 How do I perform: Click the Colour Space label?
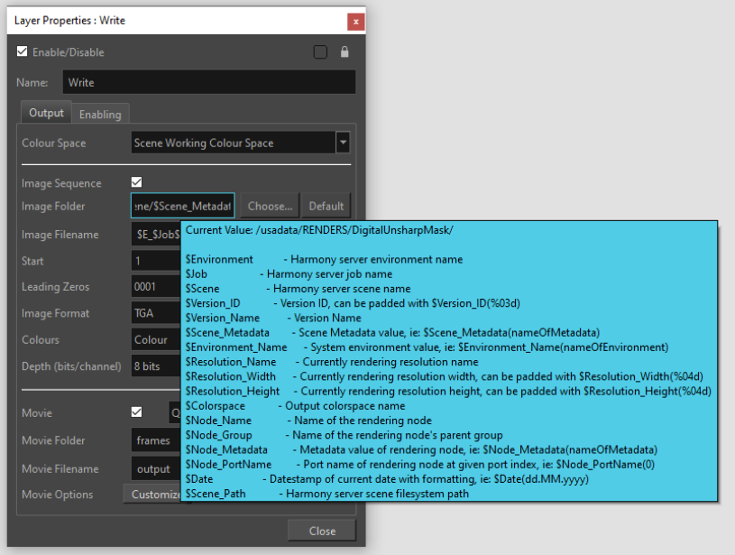[x=54, y=143]
